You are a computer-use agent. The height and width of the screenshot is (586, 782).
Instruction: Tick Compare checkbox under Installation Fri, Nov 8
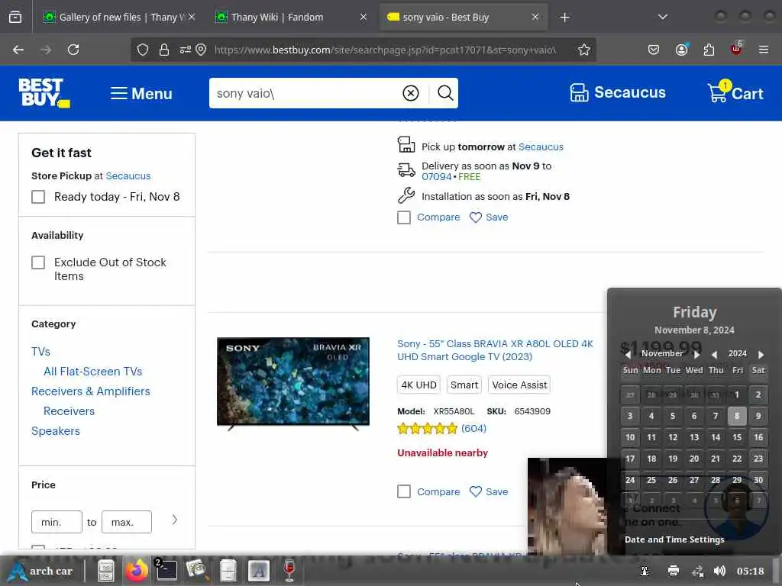[404, 217]
